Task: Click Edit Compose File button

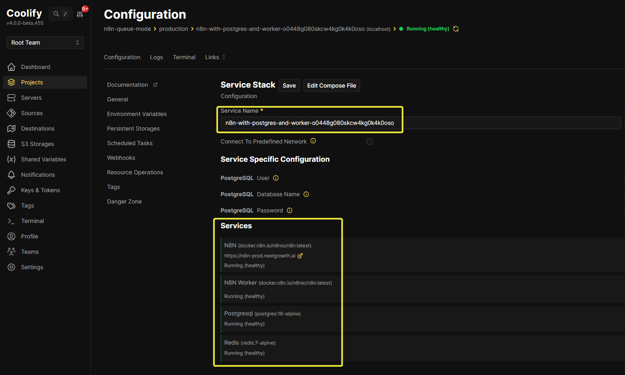Action: (x=331, y=86)
